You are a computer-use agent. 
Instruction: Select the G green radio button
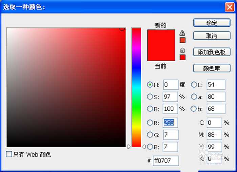tap(150, 134)
